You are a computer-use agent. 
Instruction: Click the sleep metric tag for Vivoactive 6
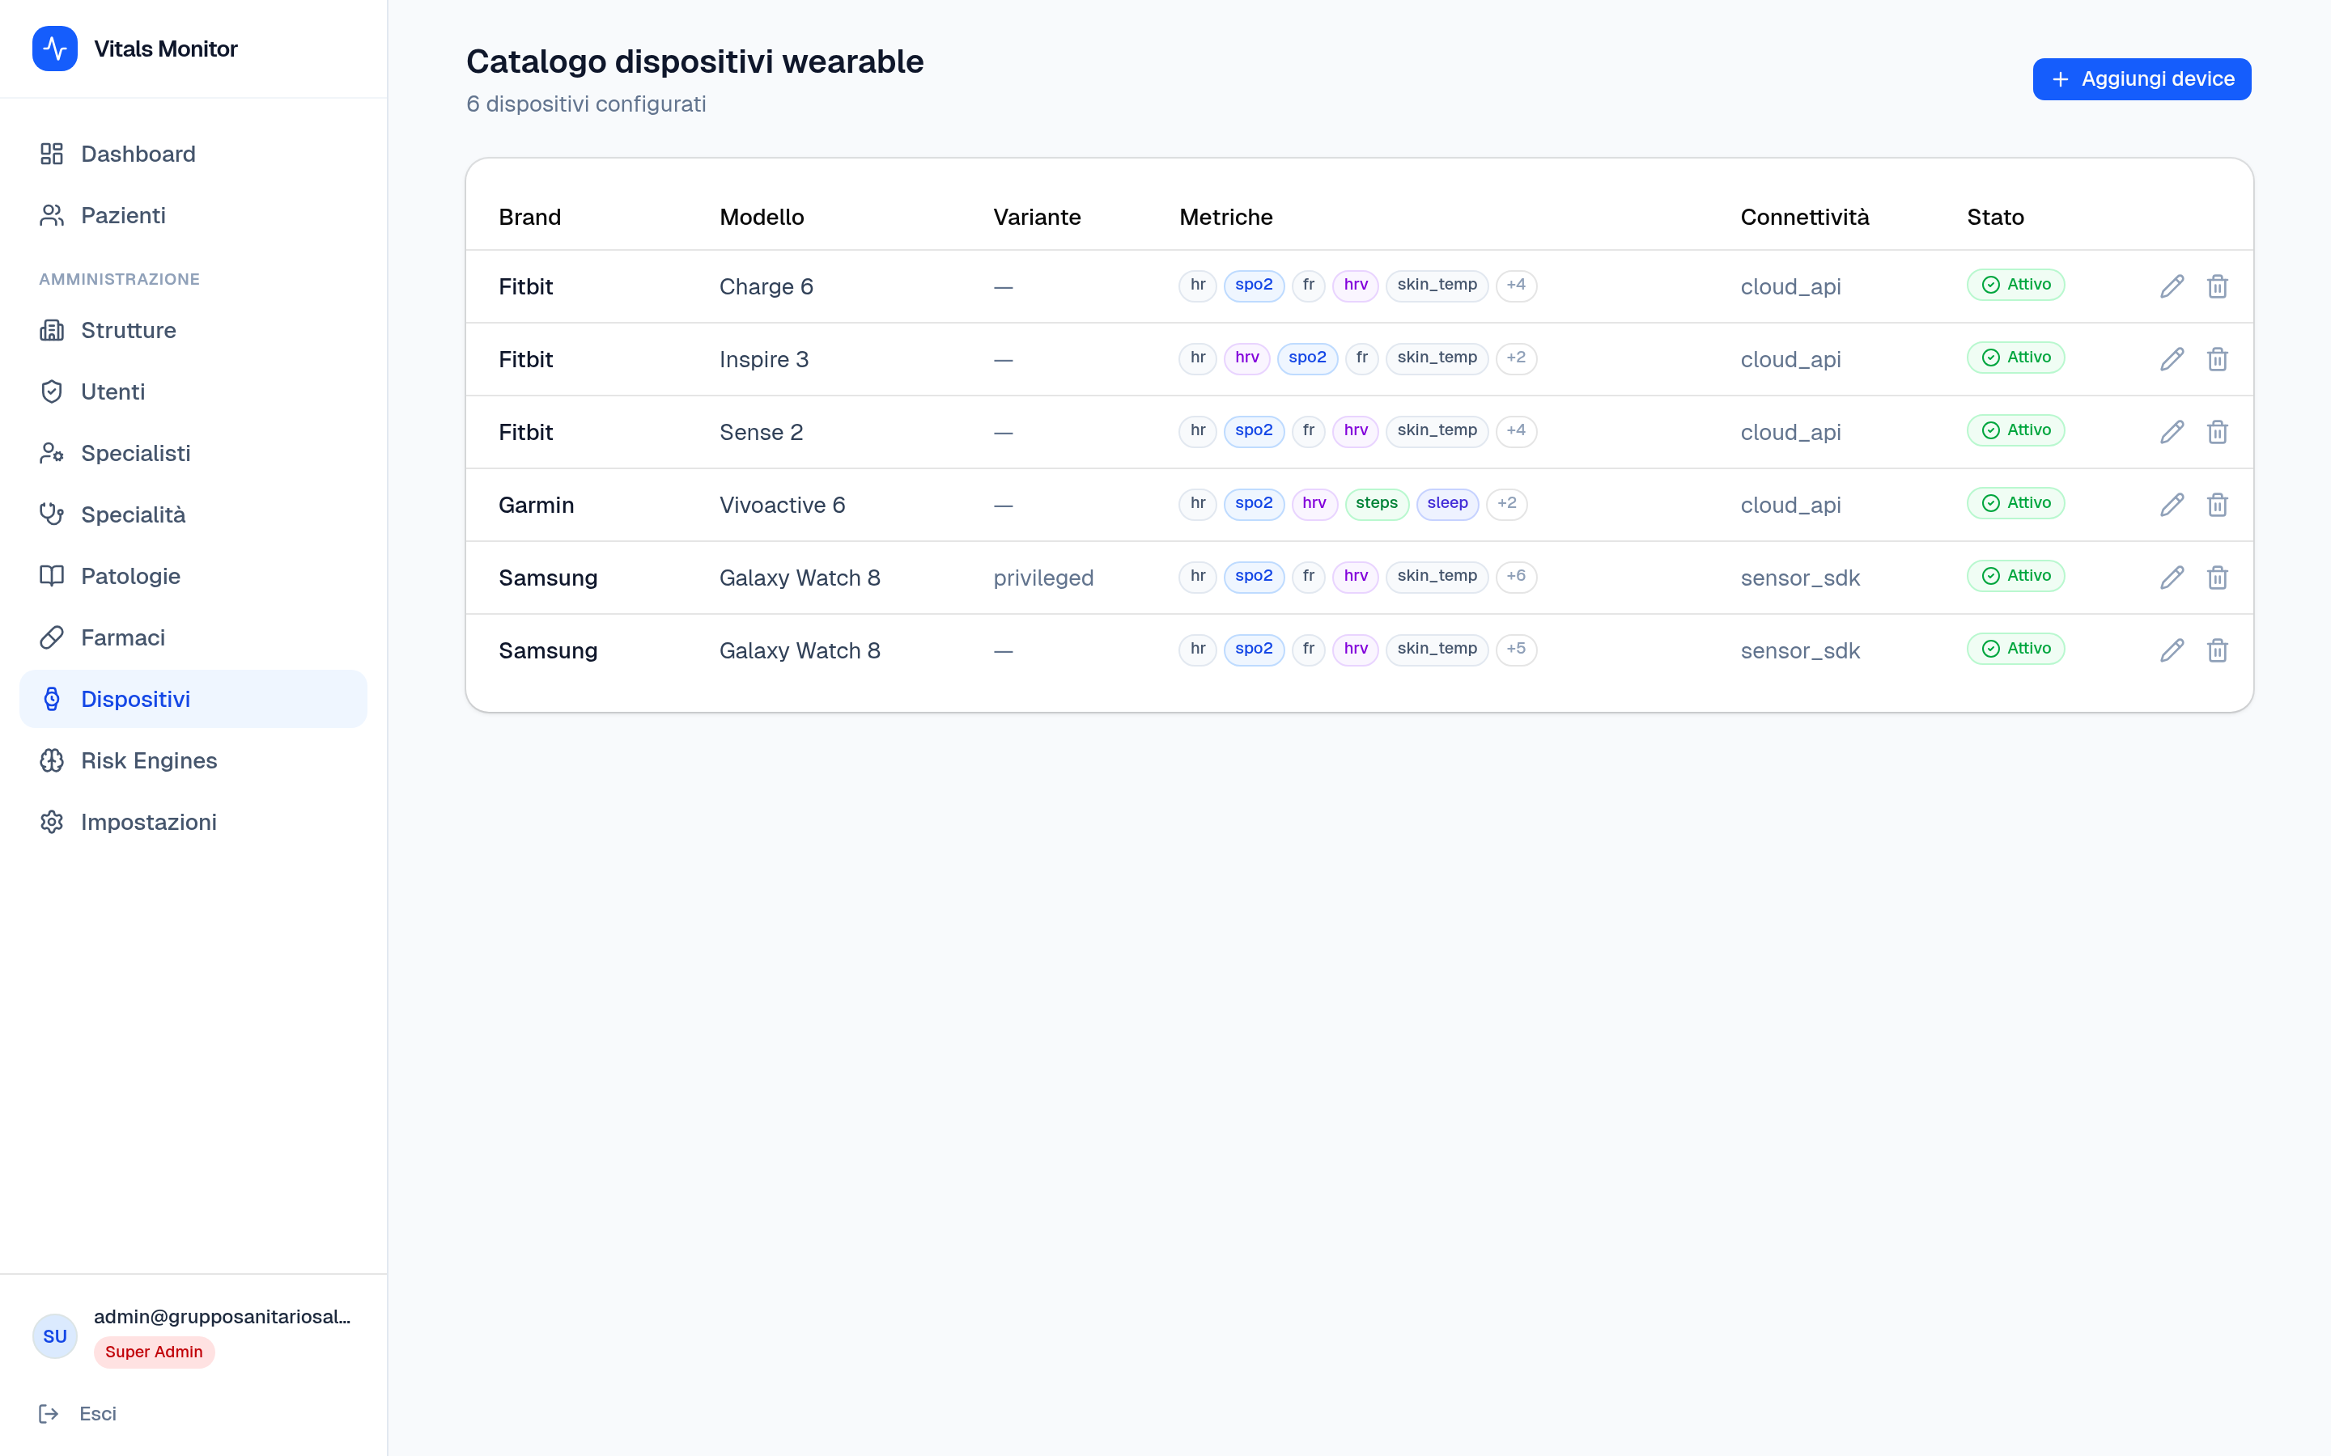click(1447, 504)
